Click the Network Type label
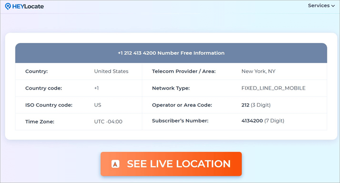 click(171, 88)
